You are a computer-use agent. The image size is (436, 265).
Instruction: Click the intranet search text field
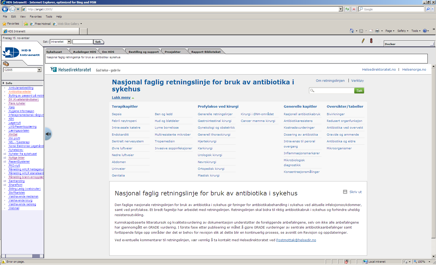pos(83,42)
